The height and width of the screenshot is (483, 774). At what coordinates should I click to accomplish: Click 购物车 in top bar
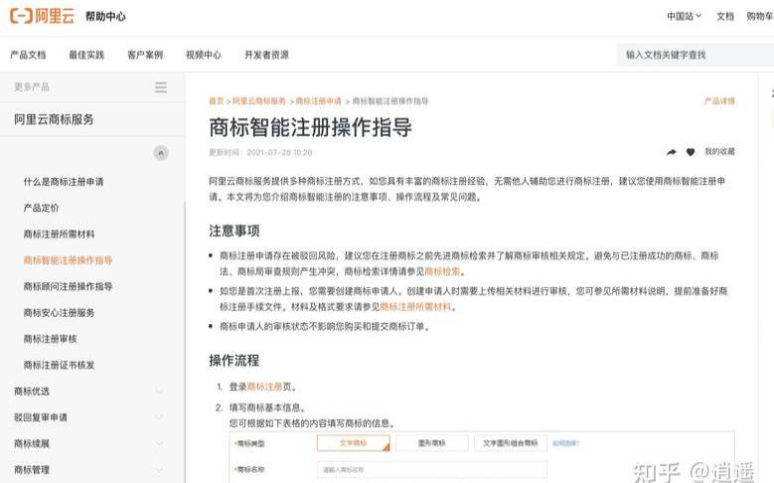760,16
